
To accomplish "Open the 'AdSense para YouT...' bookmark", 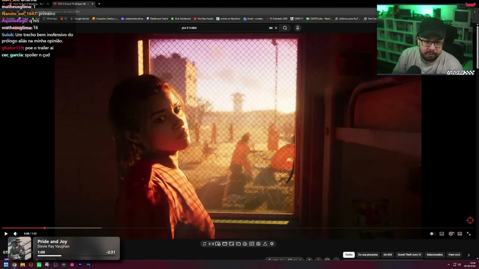I will tap(347, 19).
